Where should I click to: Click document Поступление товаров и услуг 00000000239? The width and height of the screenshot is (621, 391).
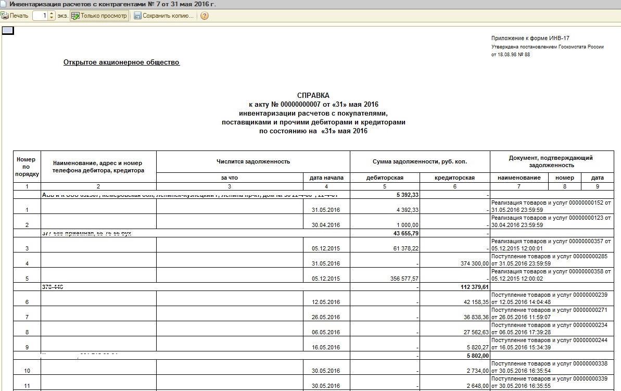pos(552,298)
